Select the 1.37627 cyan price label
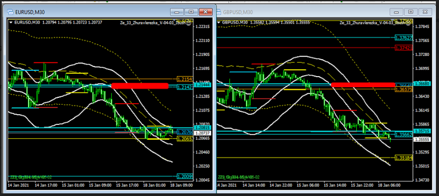Screen dimensions: 439x196 point(404,38)
